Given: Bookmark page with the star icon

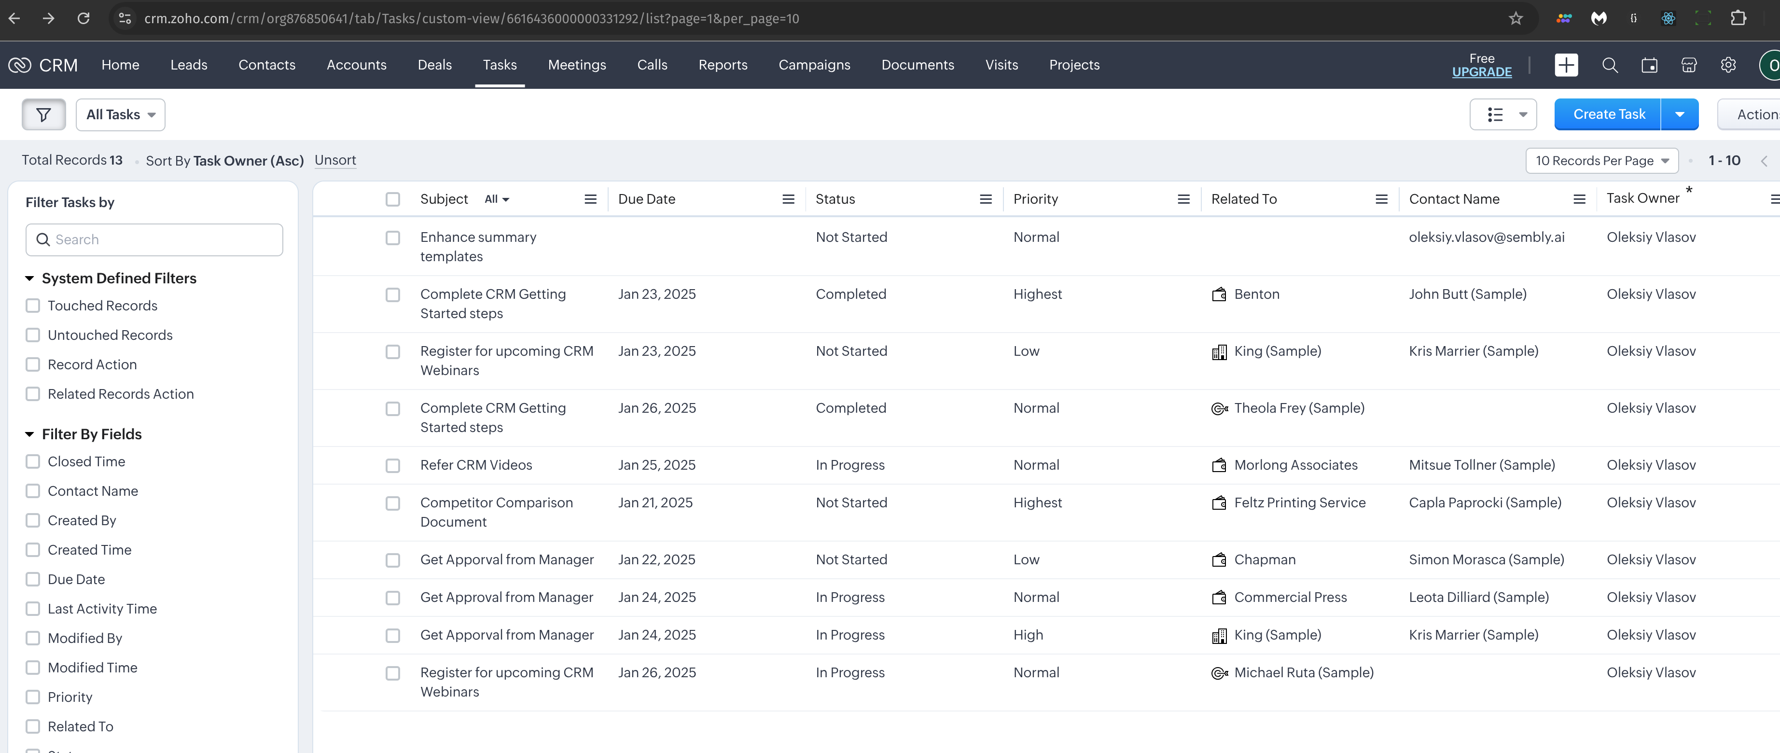Looking at the screenshot, I should 1516,19.
